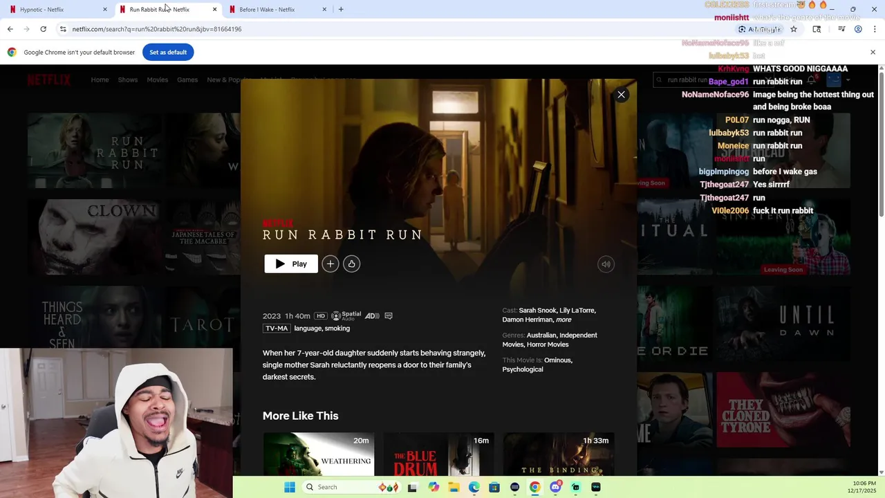Open The Blue Drum thumbnail

click(438, 454)
